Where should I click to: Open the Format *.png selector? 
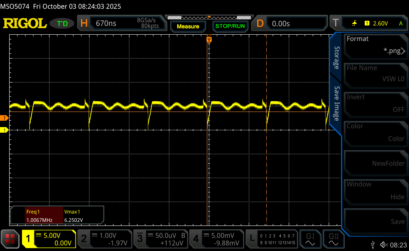tap(375, 46)
